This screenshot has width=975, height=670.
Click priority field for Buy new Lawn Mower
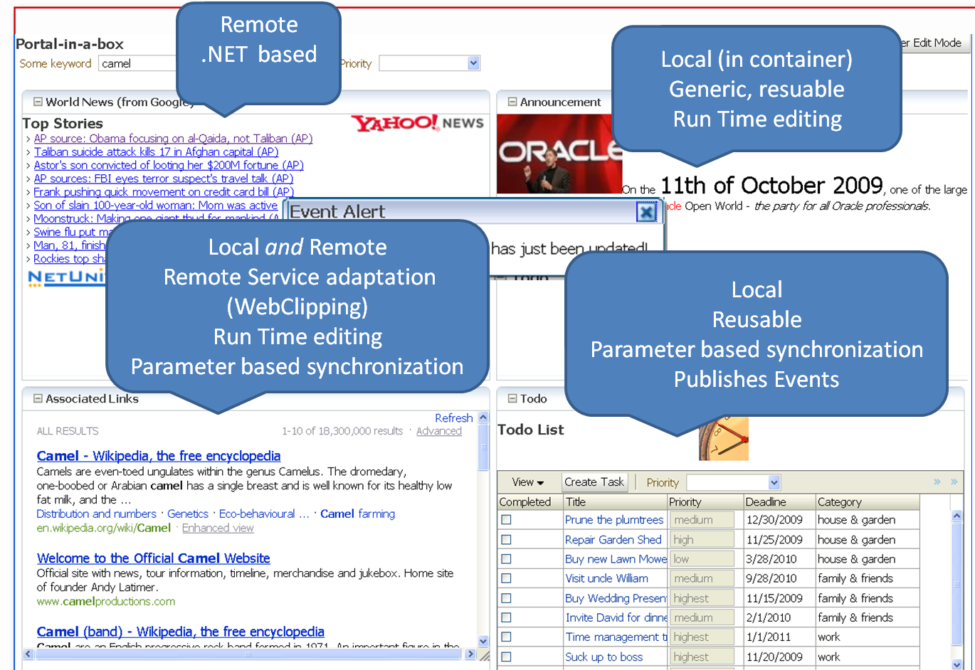tap(702, 559)
